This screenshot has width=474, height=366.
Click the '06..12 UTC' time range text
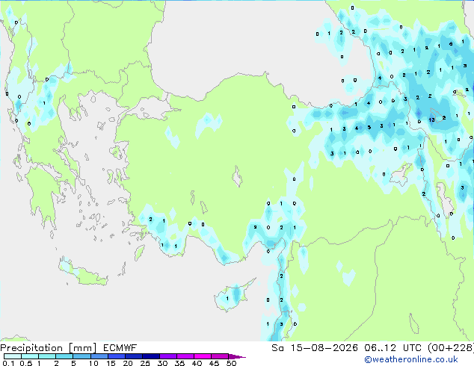point(393,348)
